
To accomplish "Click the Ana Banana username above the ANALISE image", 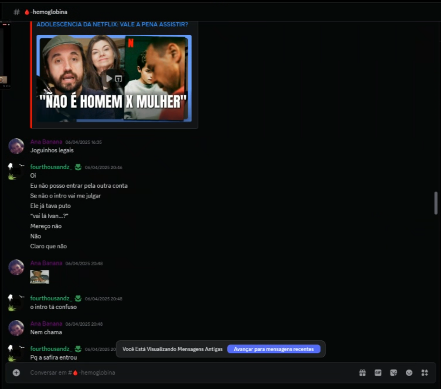I will [x=46, y=263].
